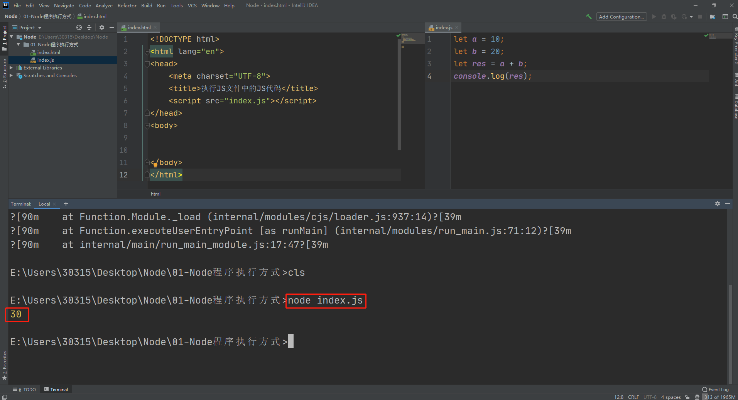The image size is (738, 400).
Task: Open the VCS menu
Action: click(192, 5)
